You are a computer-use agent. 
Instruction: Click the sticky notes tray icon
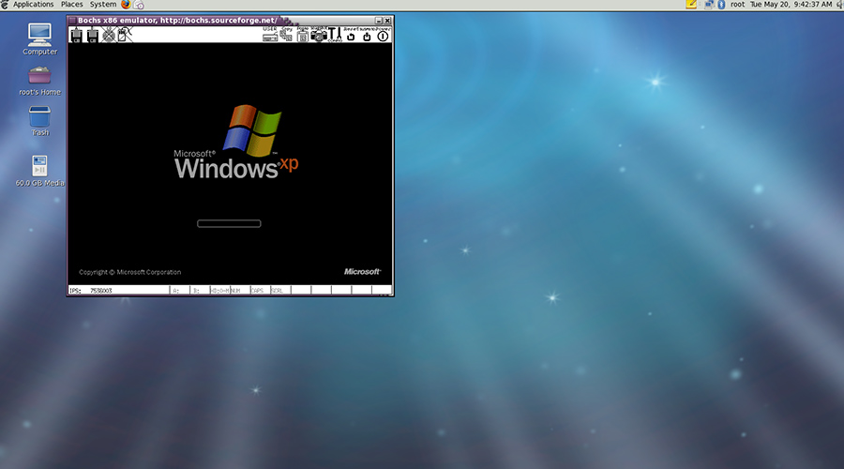(x=691, y=5)
